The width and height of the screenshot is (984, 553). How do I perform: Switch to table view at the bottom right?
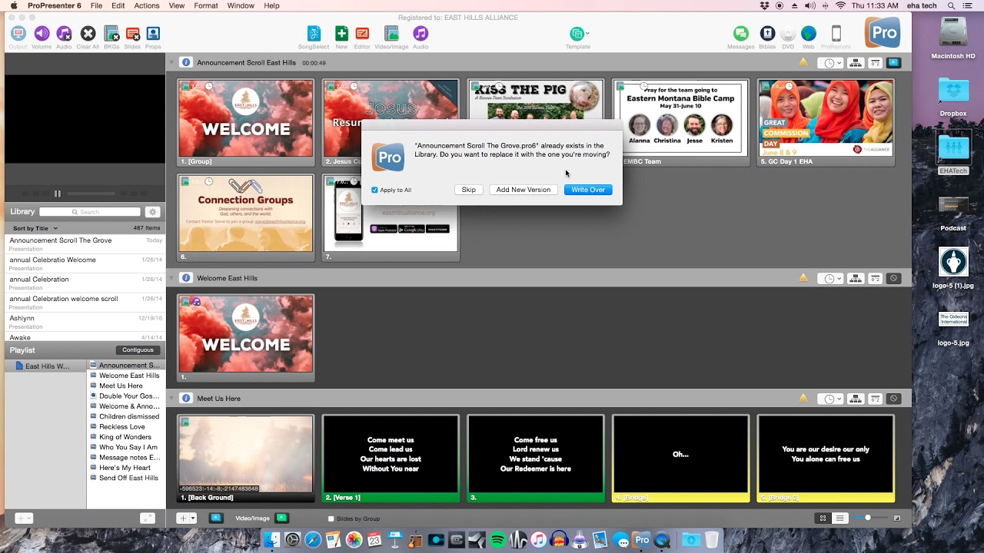click(840, 518)
